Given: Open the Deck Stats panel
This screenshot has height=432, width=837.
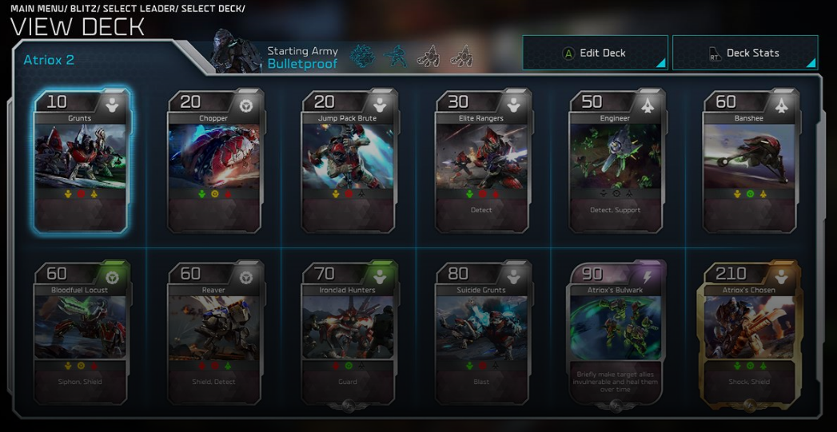Looking at the screenshot, I should click(x=745, y=53).
